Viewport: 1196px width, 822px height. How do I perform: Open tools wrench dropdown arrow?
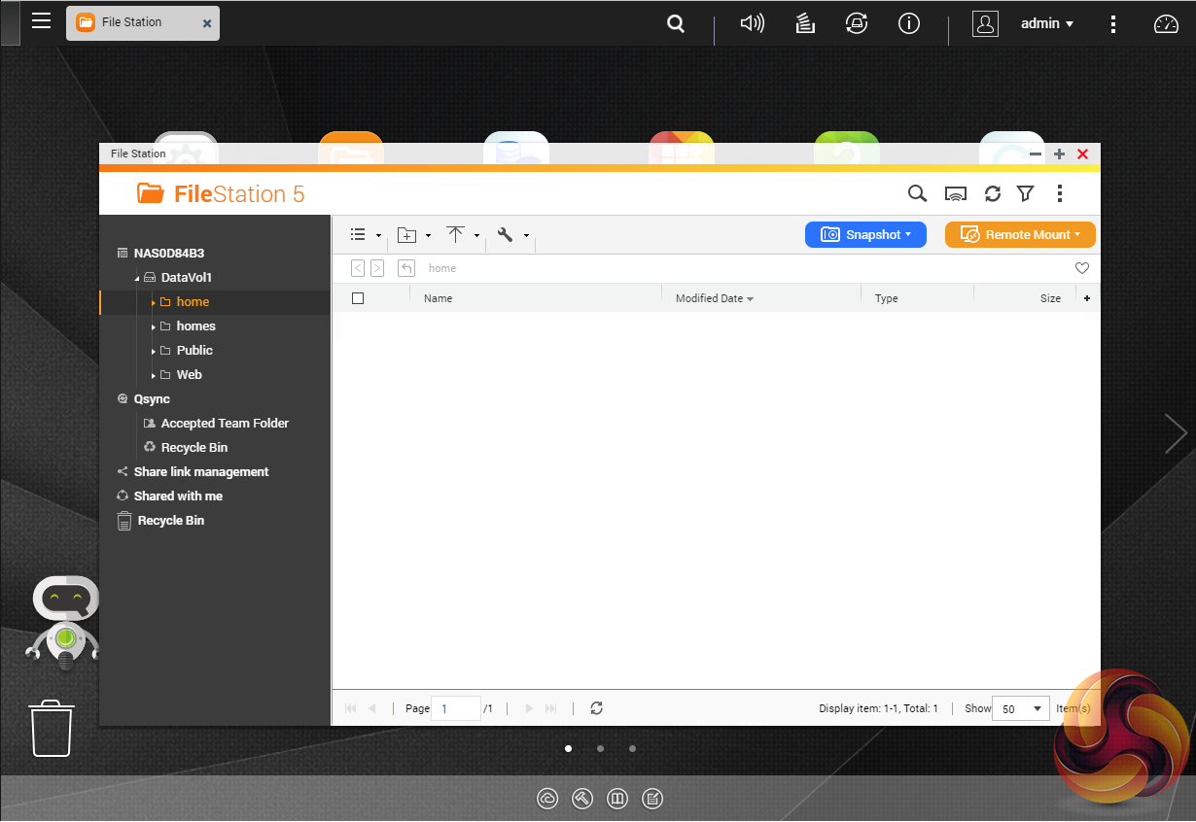526,235
